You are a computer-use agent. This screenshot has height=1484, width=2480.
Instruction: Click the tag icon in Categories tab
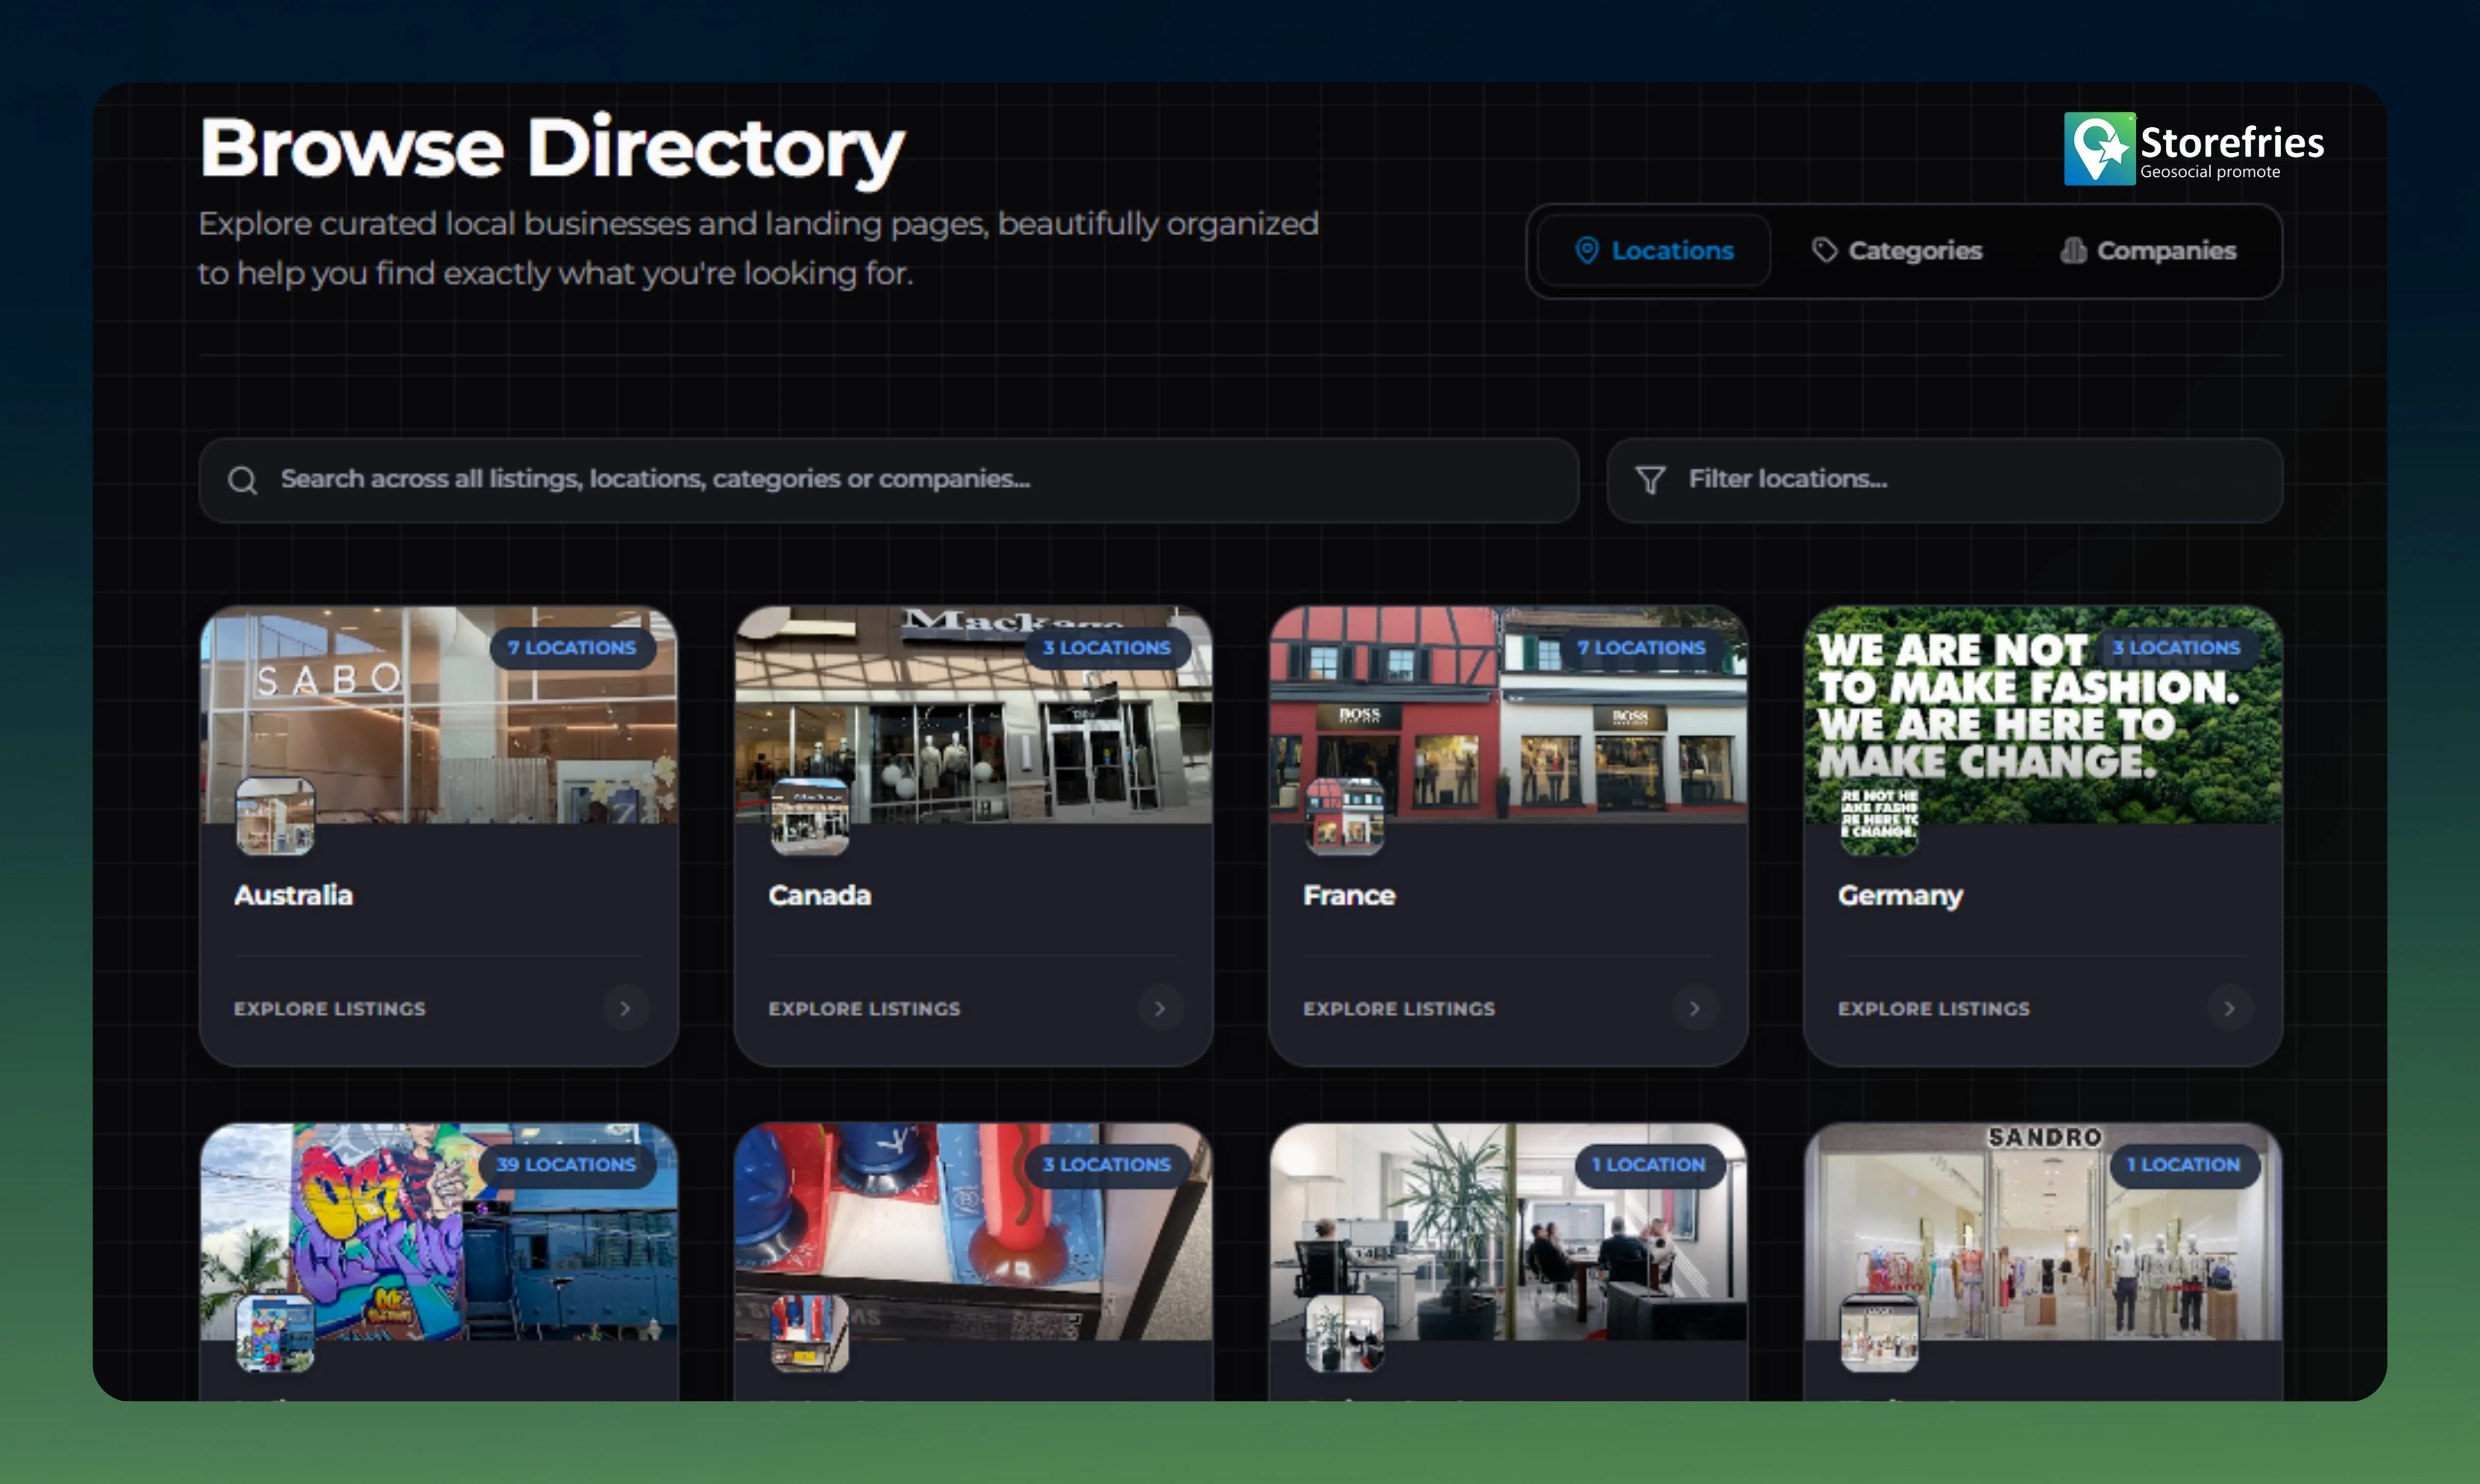click(x=1825, y=251)
